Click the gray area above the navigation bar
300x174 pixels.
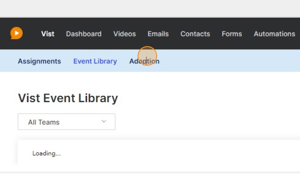click(150, 8)
